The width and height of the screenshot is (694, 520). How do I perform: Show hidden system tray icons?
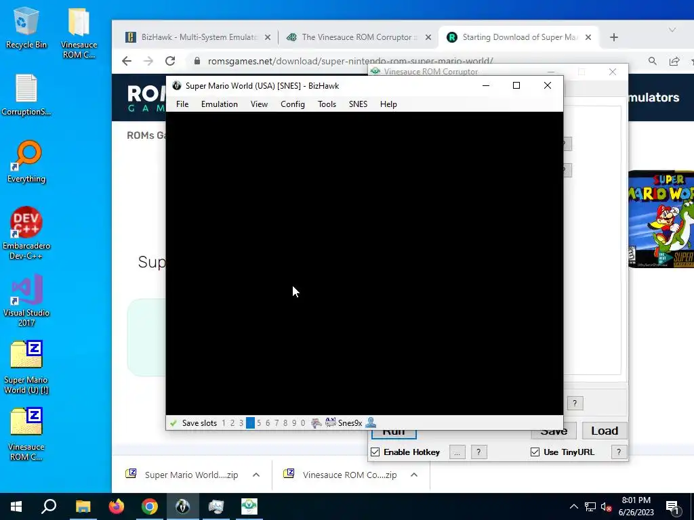573,506
